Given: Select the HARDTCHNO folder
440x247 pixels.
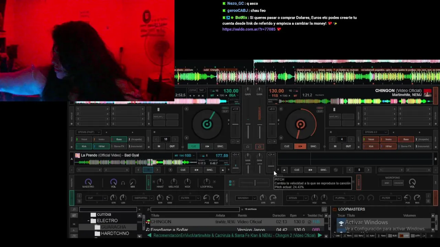Looking at the screenshot, I should pos(115,233).
